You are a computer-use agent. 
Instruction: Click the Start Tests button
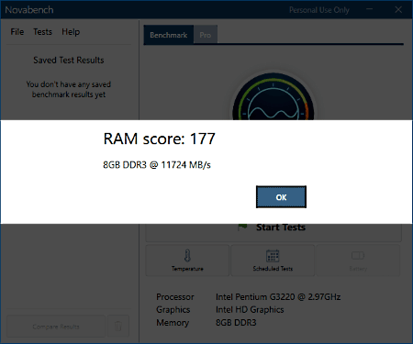(x=273, y=232)
